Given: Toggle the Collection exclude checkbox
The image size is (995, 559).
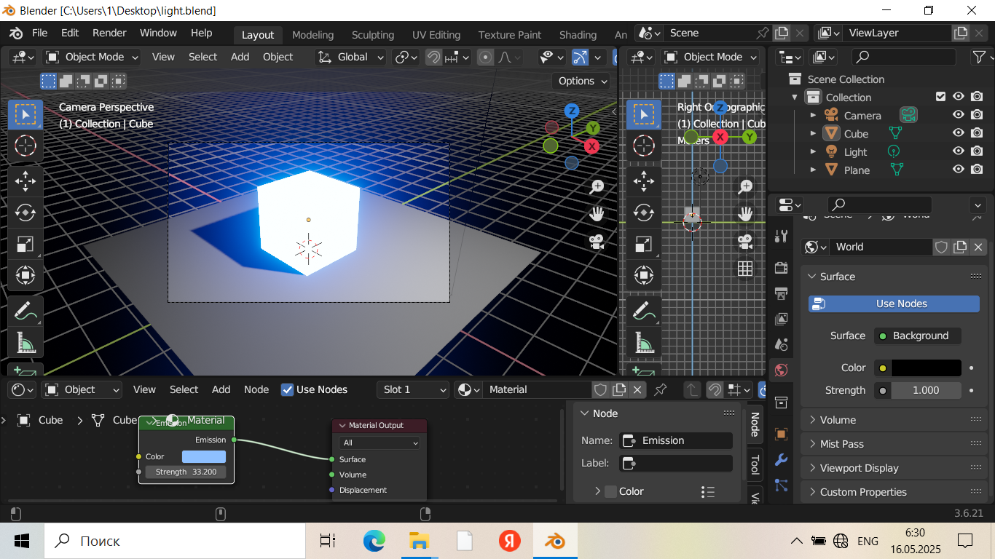Looking at the screenshot, I should coord(940,97).
